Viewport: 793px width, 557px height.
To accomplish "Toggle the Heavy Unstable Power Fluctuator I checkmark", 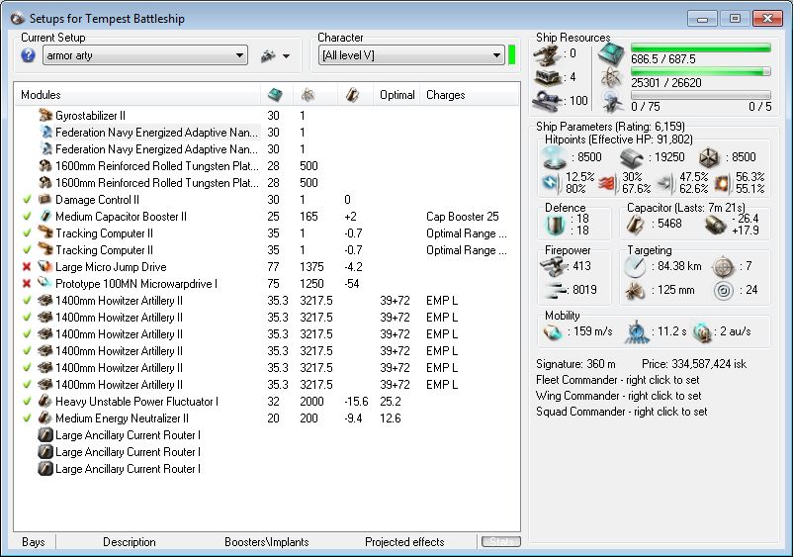I will 27,402.
